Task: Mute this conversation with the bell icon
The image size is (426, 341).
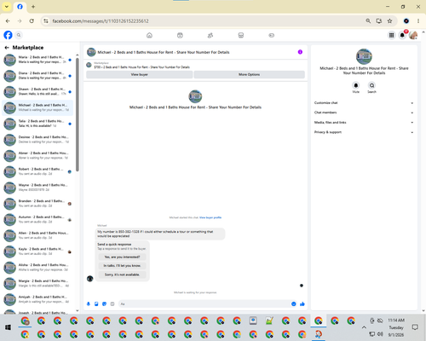Action: [356, 85]
